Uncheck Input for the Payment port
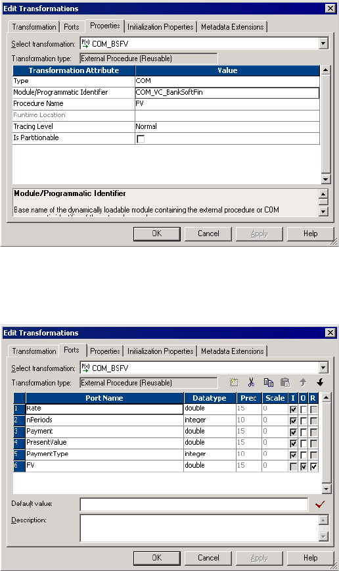 click(293, 432)
